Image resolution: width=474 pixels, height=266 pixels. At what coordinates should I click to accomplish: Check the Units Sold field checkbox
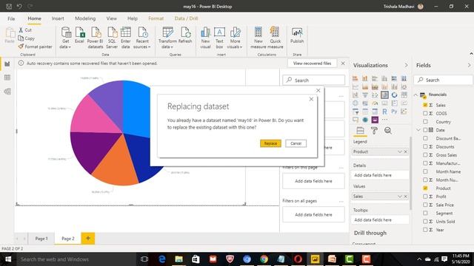click(425, 222)
